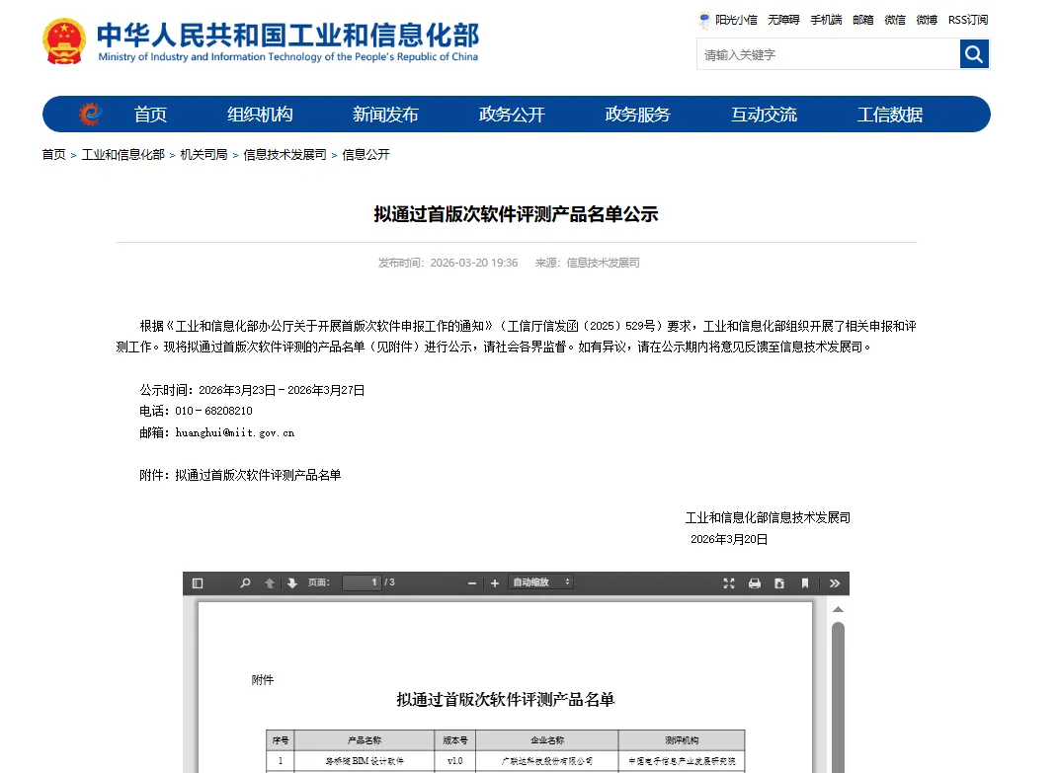Switch PDF viewer to presentation mode
Viewport: 1058px width, 773px height.
click(x=729, y=583)
